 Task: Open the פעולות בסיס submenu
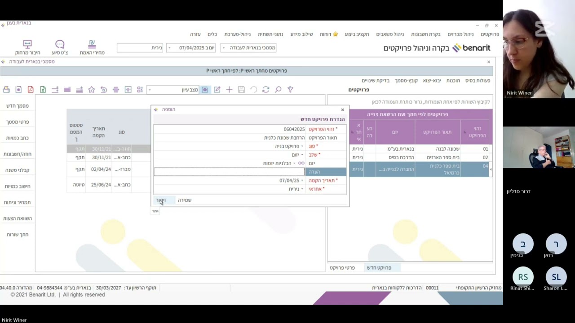tap(478, 80)
